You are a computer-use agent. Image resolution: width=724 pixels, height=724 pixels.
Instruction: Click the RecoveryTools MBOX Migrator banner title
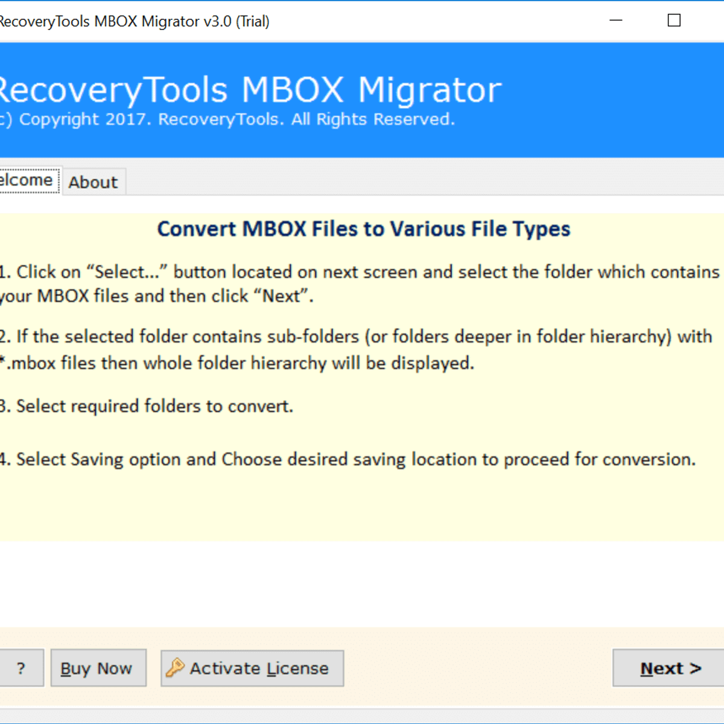(250, 90)
